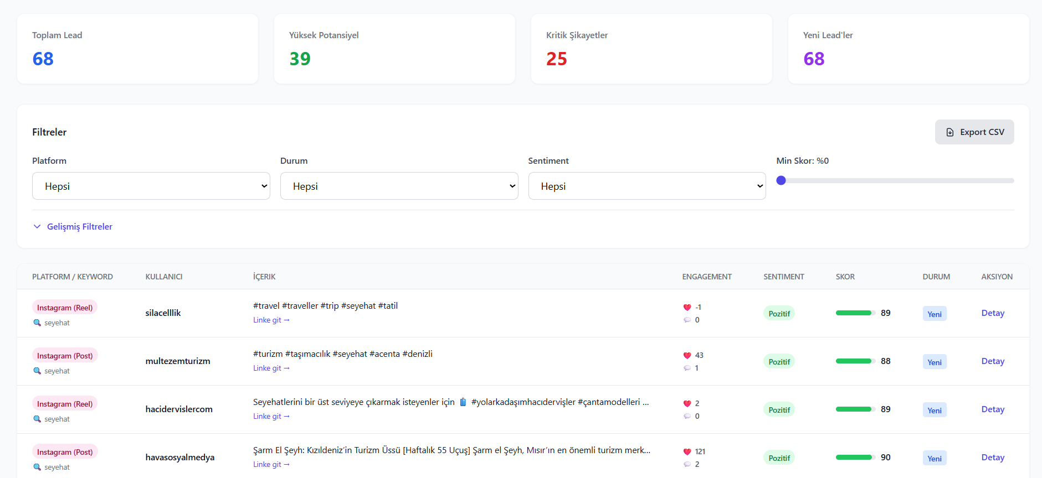
Task: Click the Export CSV file icon
Action: [950, 132]
